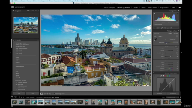This screenshot has height=108, width=192.
Task: Apply the Landscape preset
Action: pos(23,86)
